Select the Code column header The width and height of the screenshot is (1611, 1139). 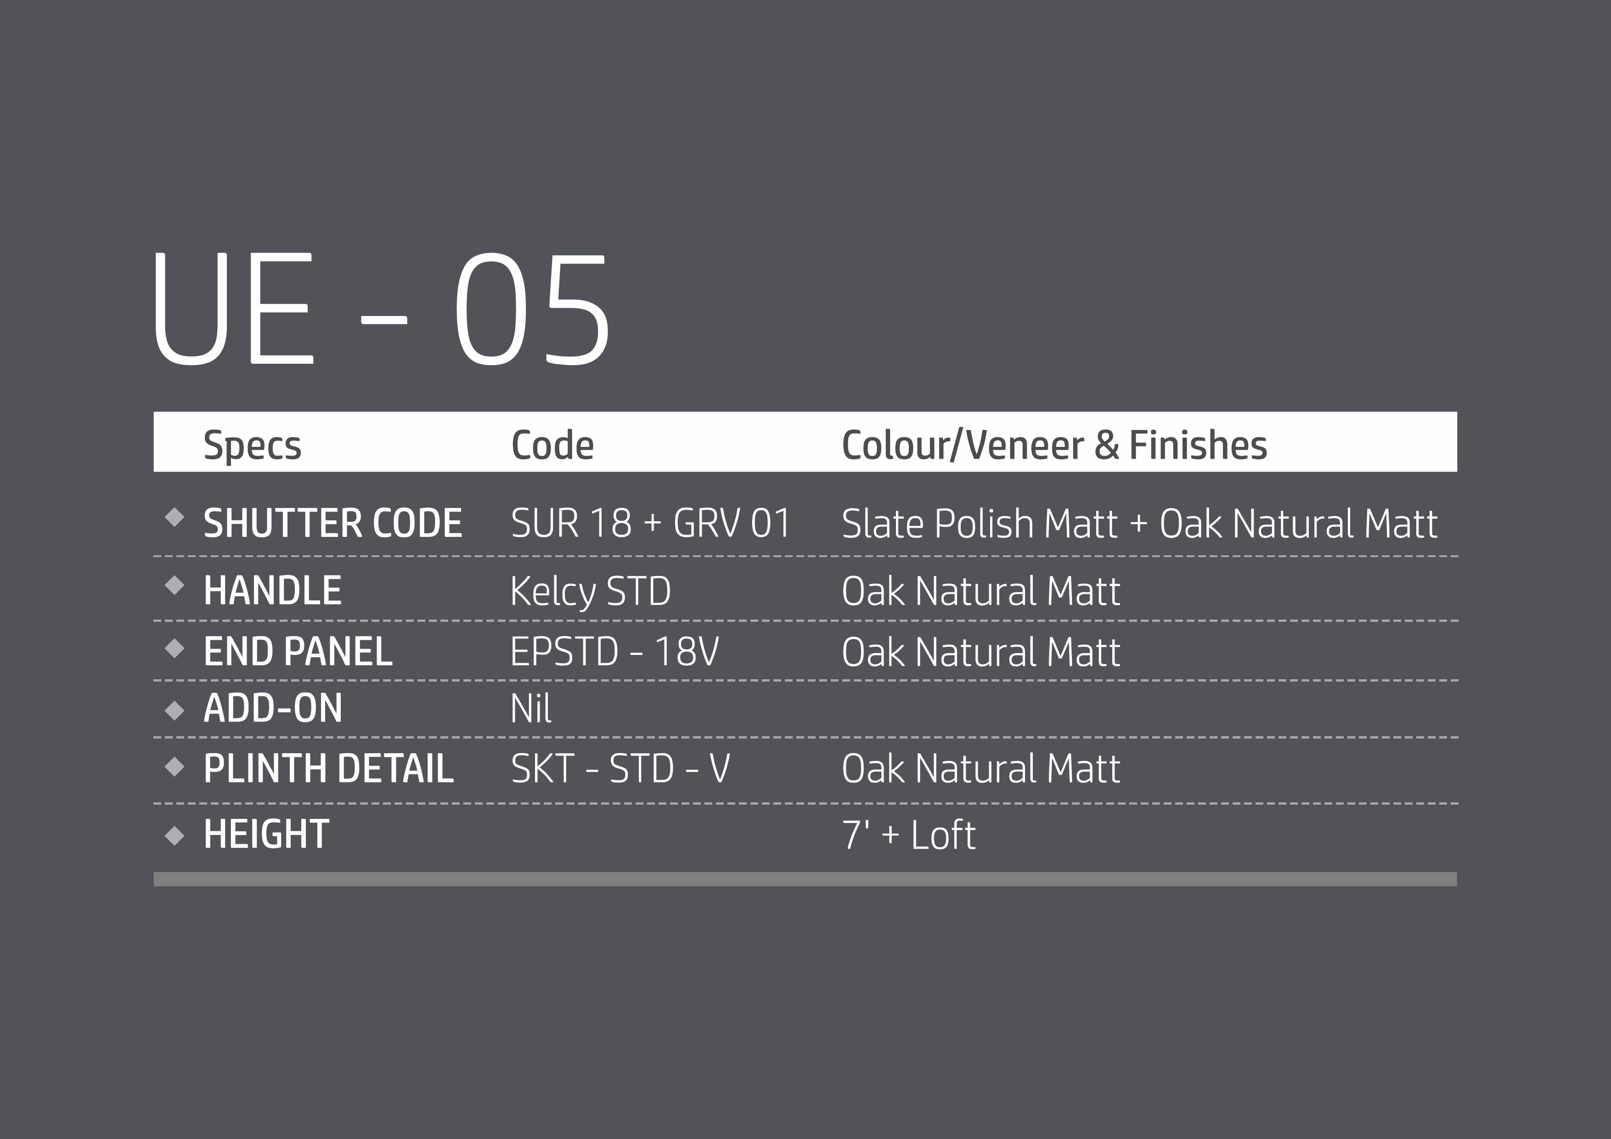[552, 445]
